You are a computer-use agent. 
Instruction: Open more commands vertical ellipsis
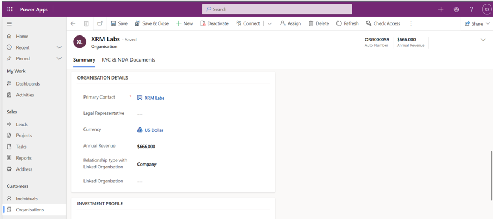411,23
